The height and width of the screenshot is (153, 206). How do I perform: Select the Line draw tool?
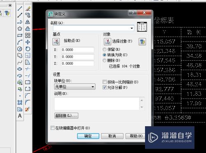pyautogui.click(x=20, y=8)
